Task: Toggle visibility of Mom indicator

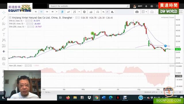Action: (x=26, y=66)
